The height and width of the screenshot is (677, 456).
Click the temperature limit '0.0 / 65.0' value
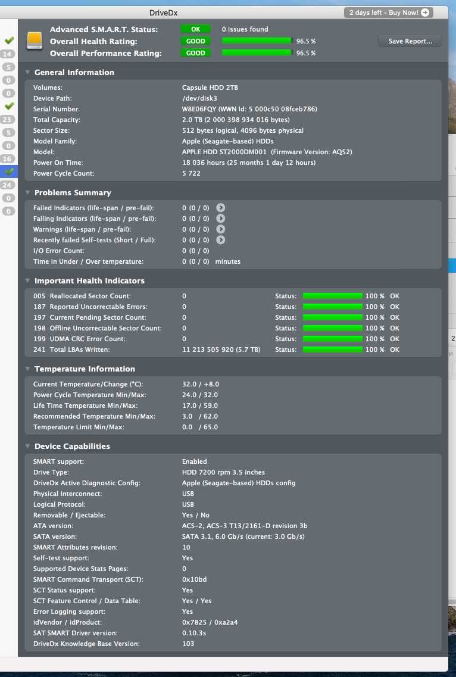click(200, 427)
